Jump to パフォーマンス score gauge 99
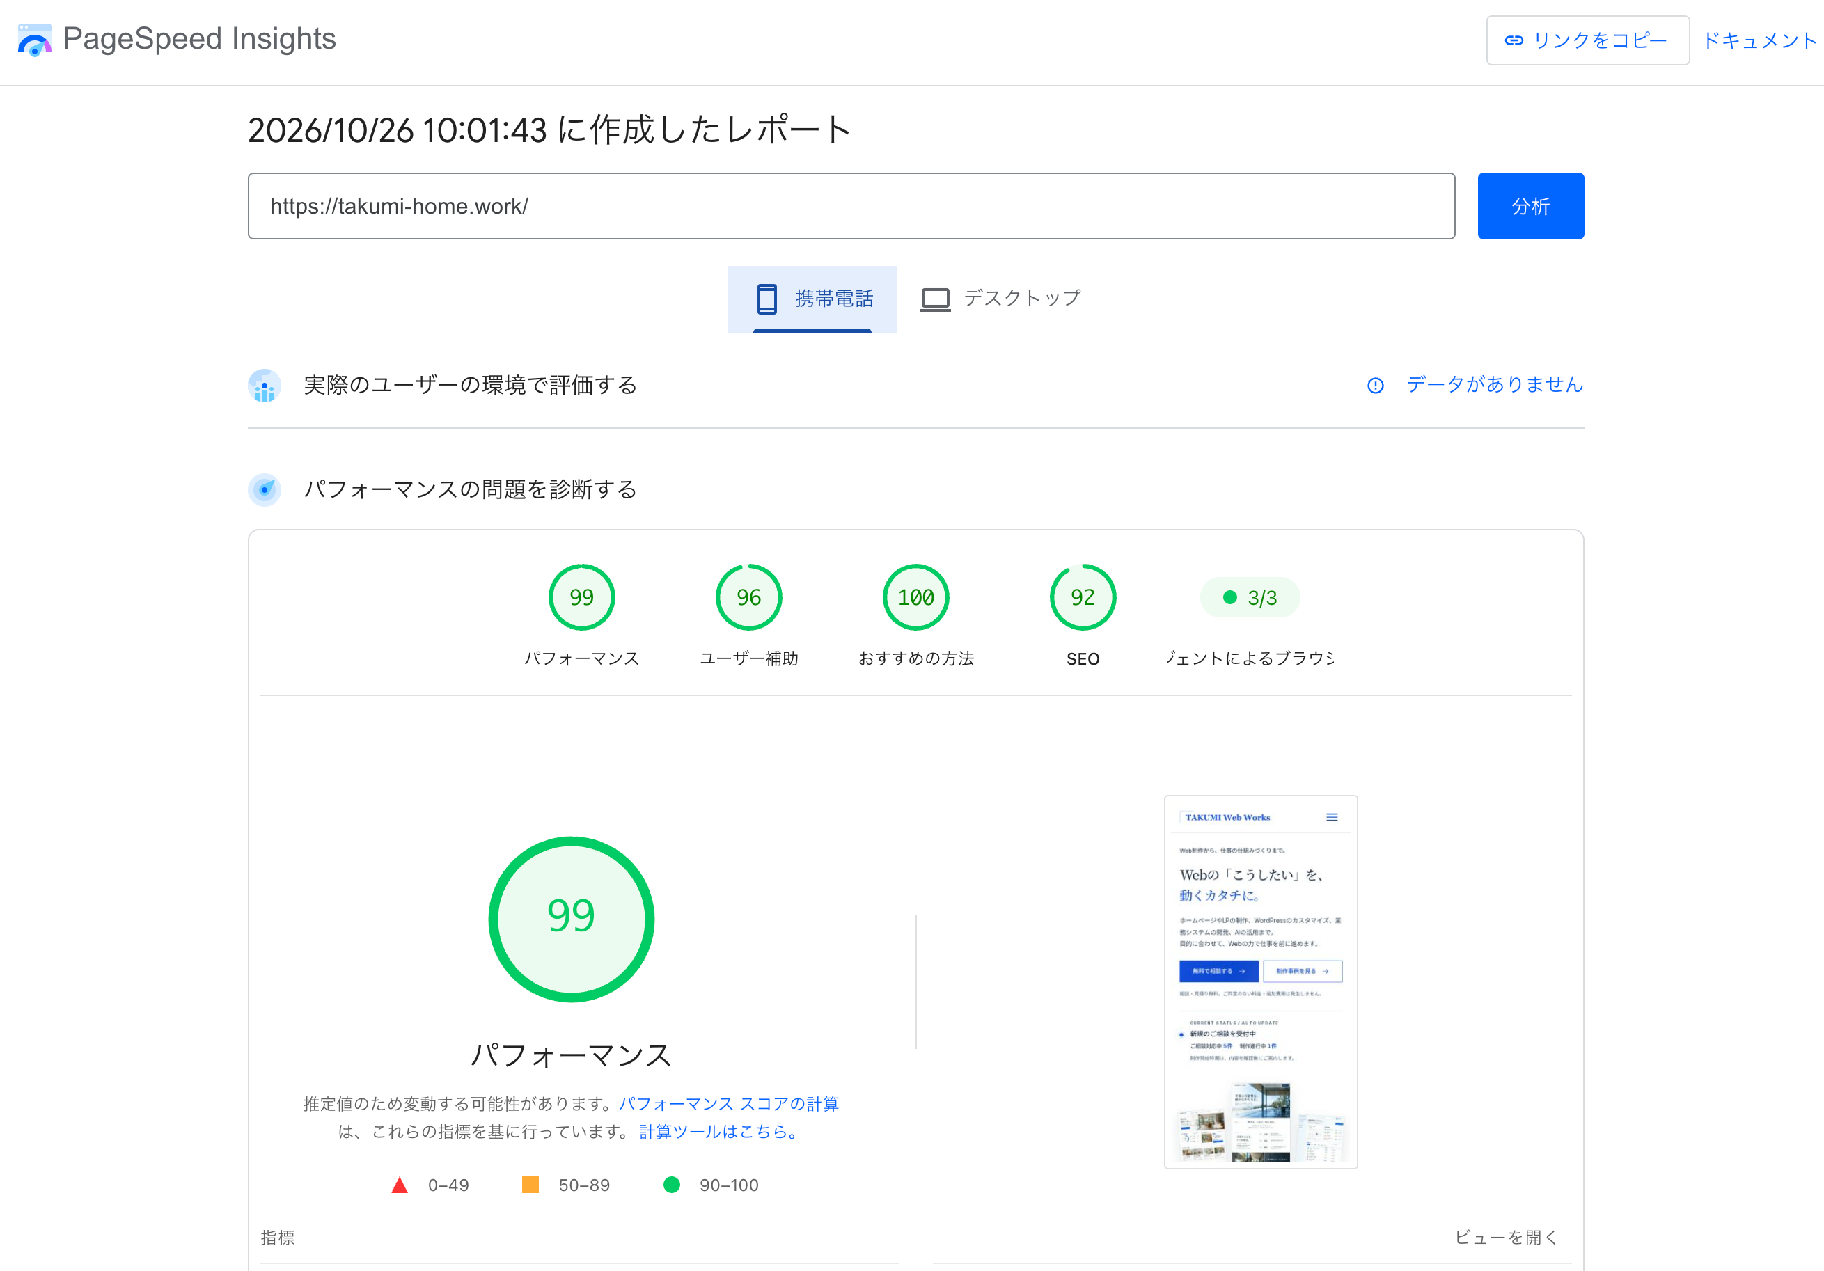This screenshot has height=1271, width=1824. tap(581, 597)
